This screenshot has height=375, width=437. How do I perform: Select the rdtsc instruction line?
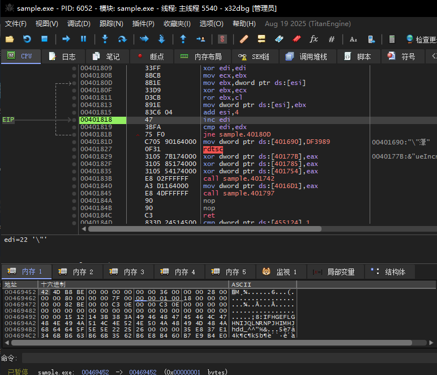tap(213, 150)
